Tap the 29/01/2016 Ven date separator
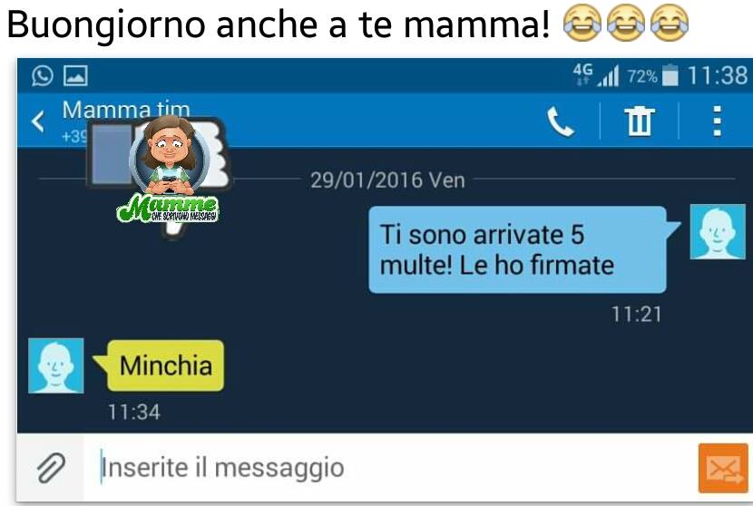The height and width of the screenshot is (506, 753). (x=387, y=180)
